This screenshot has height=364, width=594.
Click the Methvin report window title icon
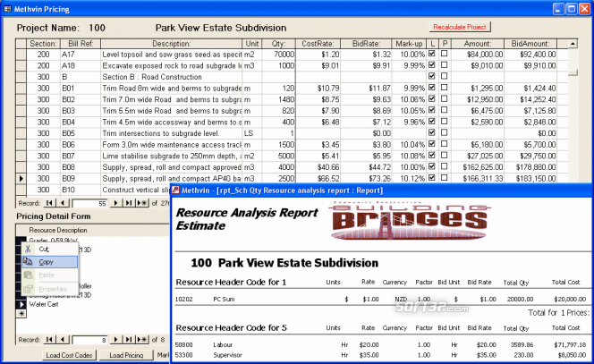point(175,190)
